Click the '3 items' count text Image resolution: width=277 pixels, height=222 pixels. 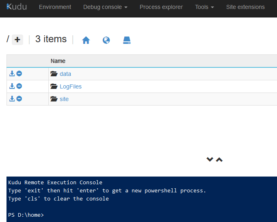pos(51,39)
